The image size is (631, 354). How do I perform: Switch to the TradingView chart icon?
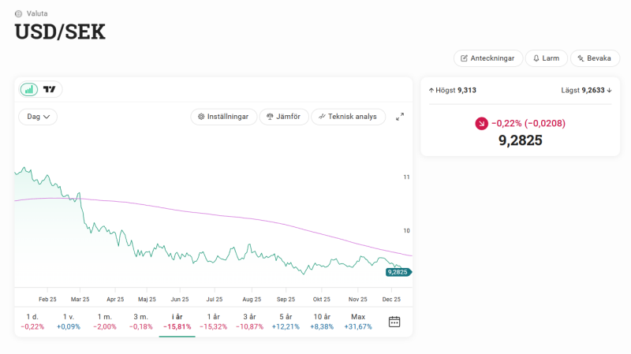(50, 90)
